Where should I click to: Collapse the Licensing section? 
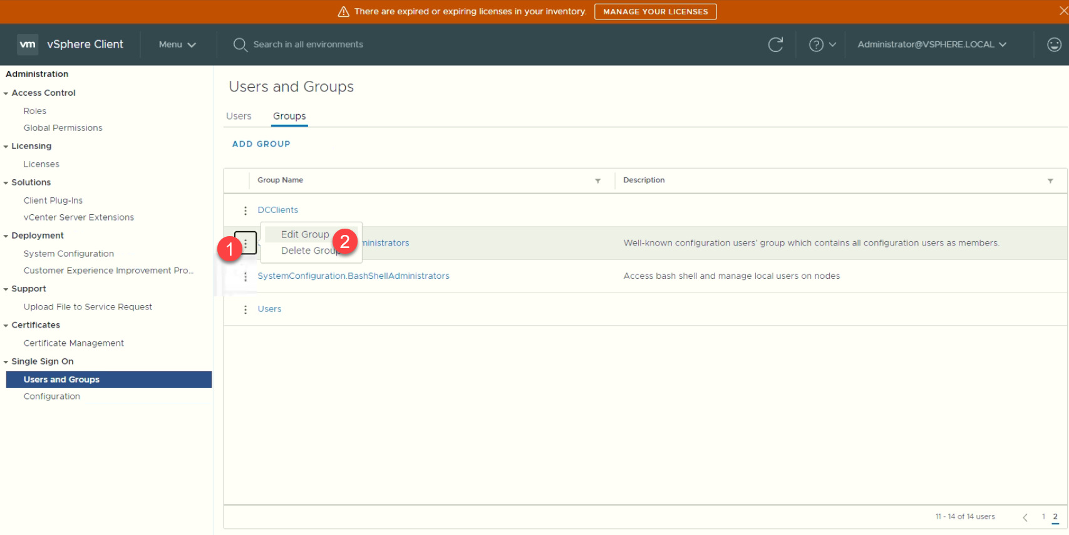6,147
